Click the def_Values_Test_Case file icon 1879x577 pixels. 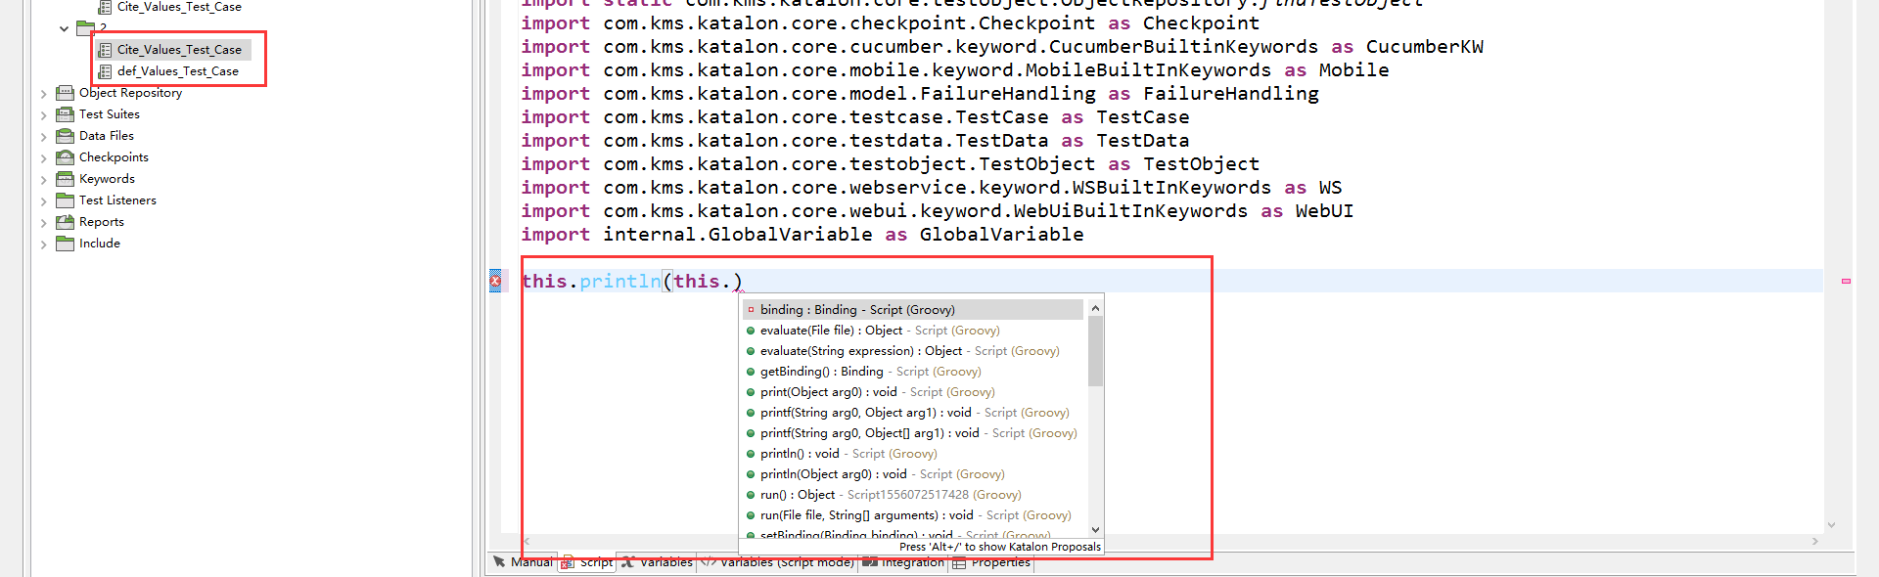coord(105,71)
